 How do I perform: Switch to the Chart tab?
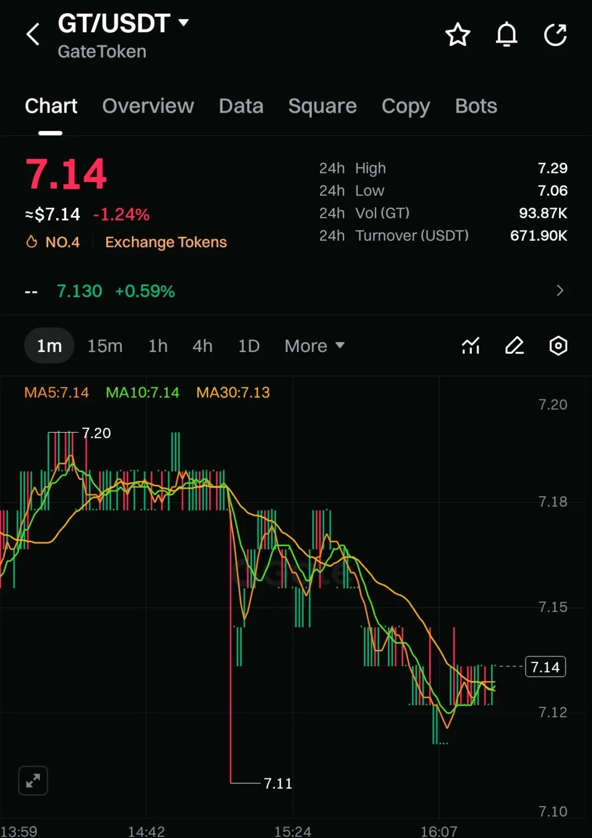click(51, 106)
